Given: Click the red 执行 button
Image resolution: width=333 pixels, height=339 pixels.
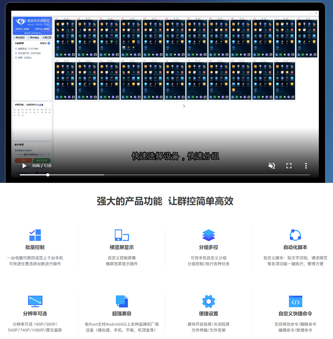Looking at the screenshot, I should (23, 160).
